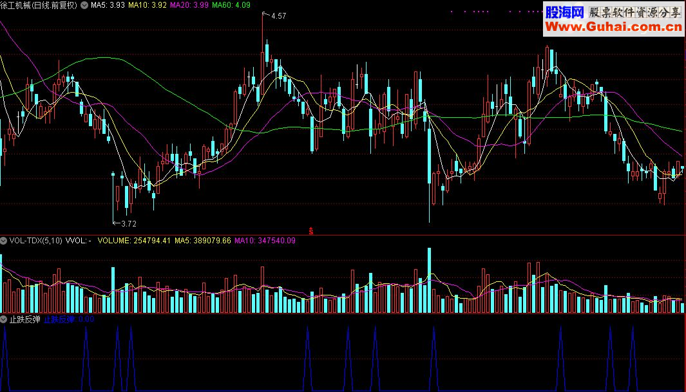Click the 股海网 logo text
The width and height of the screenshot is (686, 392).
click(x=564, y=12)
